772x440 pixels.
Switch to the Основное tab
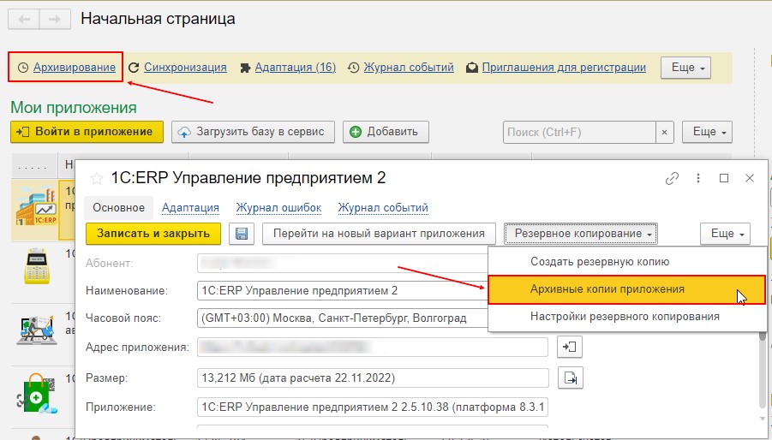click(118, 207)
